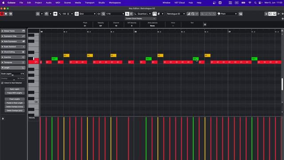This screenshot has height=160, width=284.
Task: Adjust the insert velocity 100 stepper
Action: click(x=68, y=14)
